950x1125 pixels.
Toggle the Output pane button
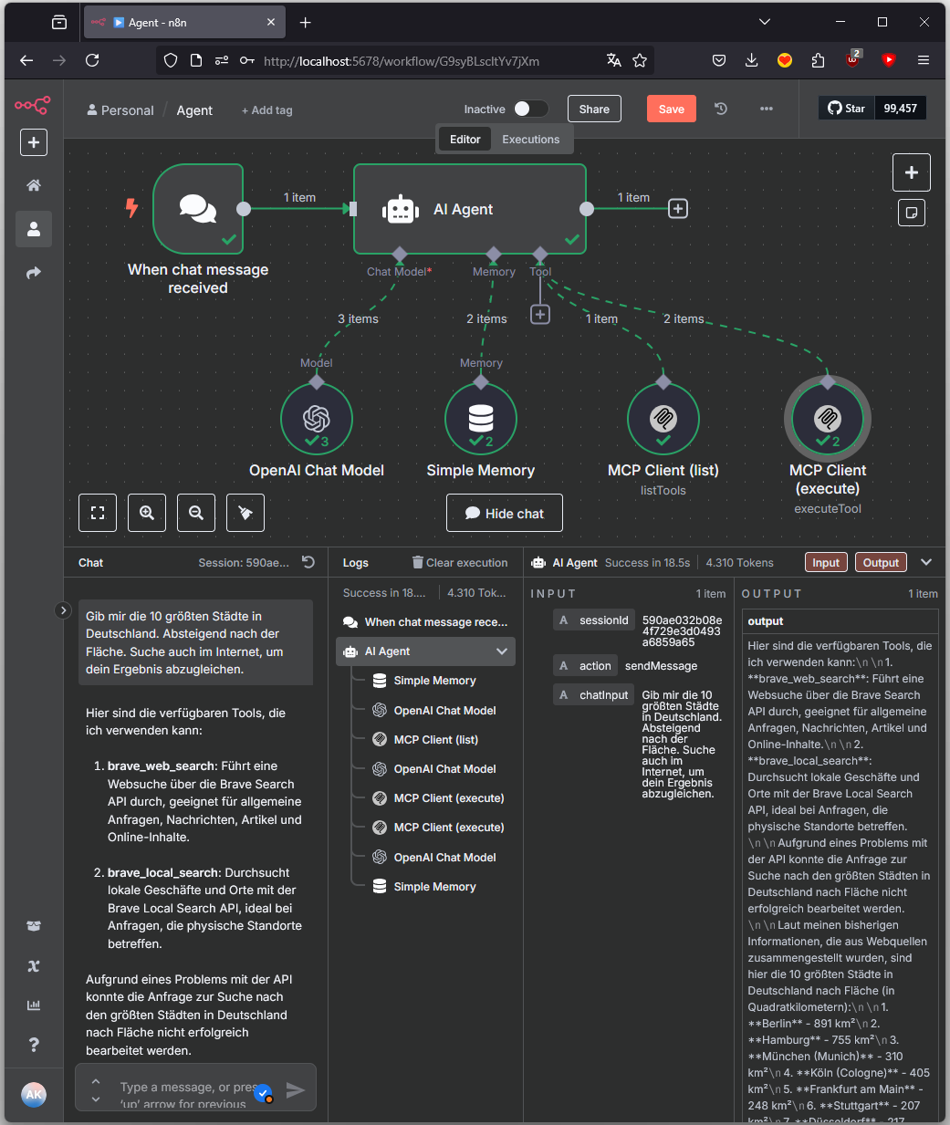881,563
